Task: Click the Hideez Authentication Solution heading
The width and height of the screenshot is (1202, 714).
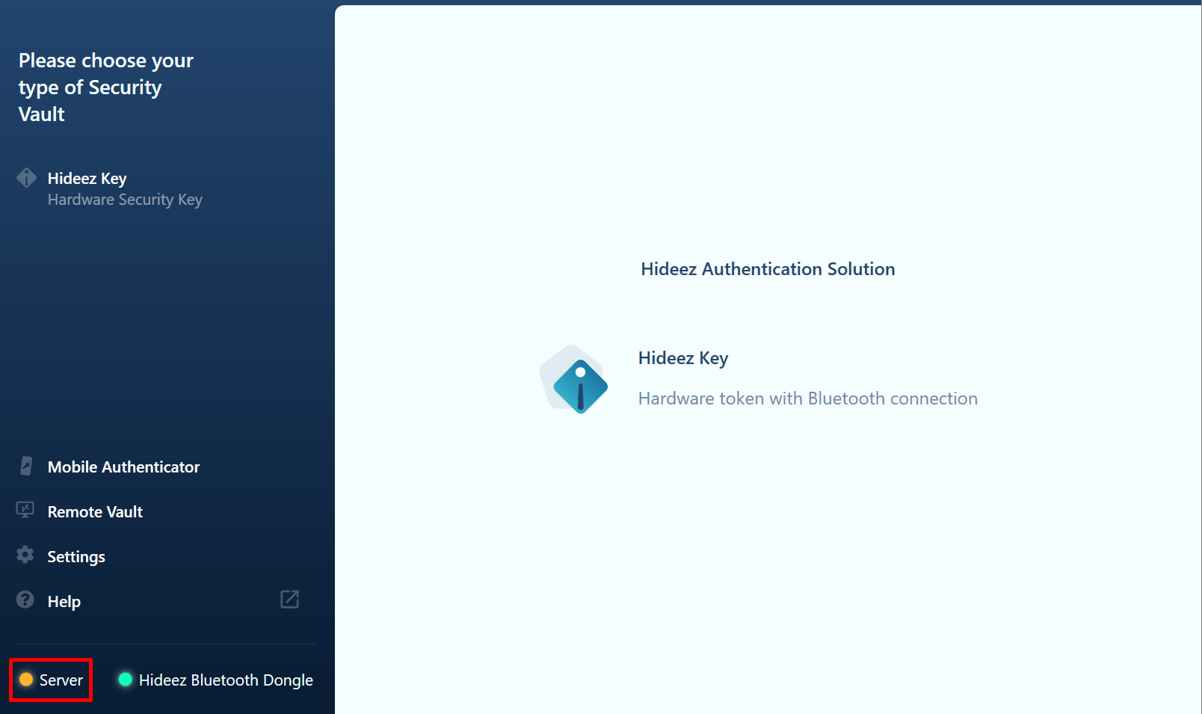Action: click(768, 269)
